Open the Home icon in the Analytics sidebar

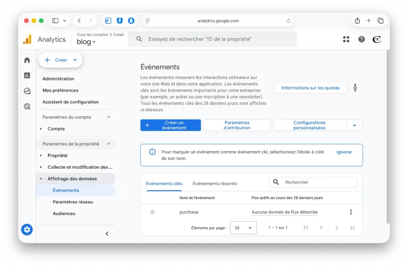(26, 59)
